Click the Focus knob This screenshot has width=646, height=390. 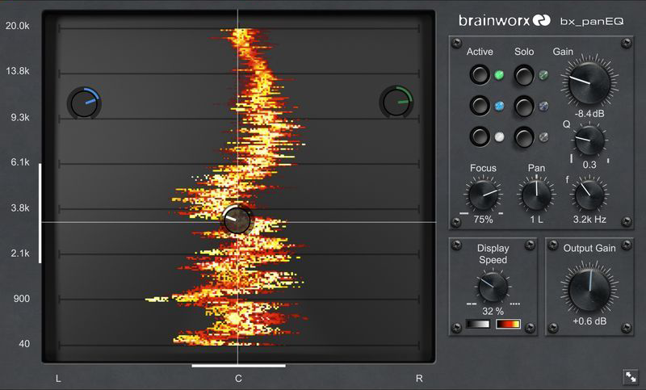[482, 195]
